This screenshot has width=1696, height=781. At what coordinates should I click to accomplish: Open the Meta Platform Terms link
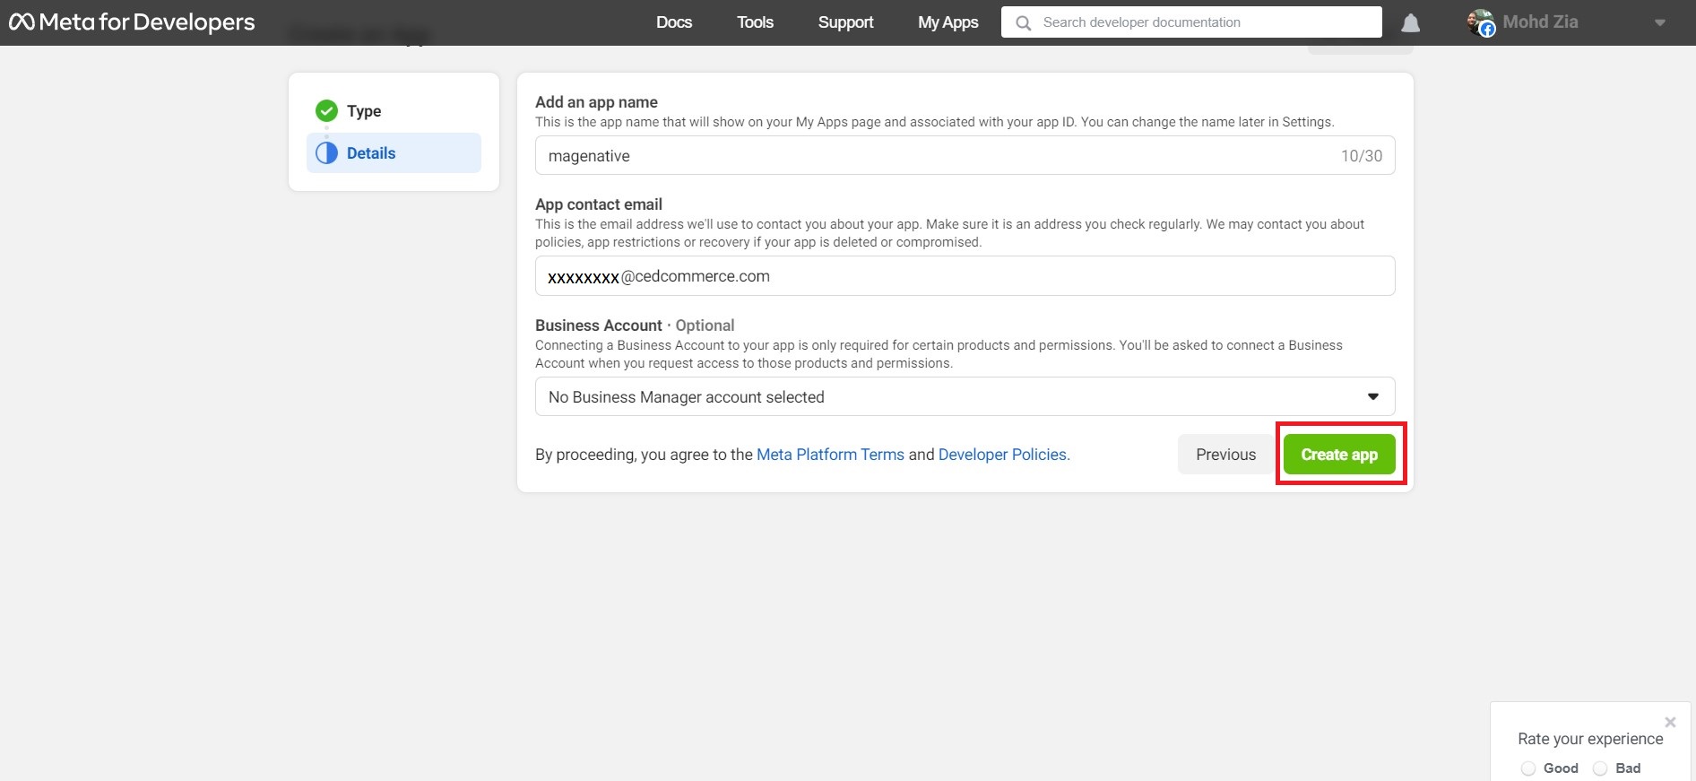coord(830,455)
